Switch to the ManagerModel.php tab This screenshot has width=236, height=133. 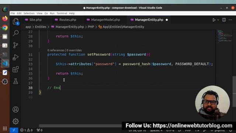click(x=105, y=20)
